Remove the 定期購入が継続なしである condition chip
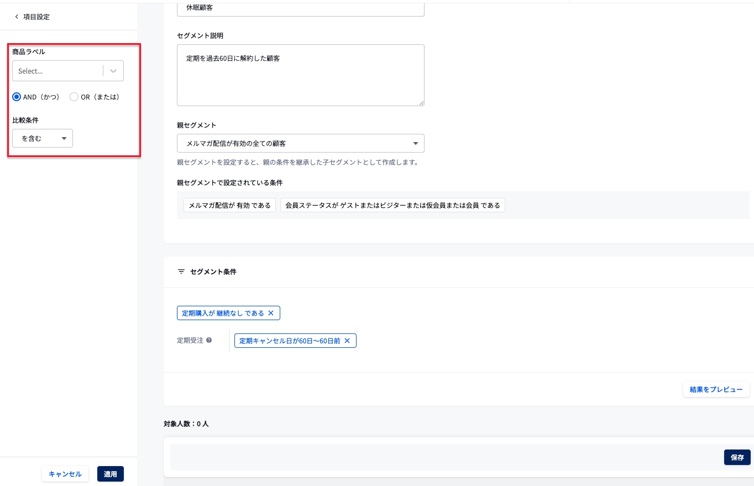The width and height of the screenshot is (754, 486). [271, 313]
